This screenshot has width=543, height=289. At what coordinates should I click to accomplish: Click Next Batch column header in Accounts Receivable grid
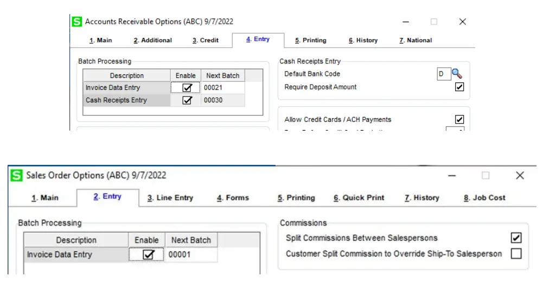coord(222,75)
